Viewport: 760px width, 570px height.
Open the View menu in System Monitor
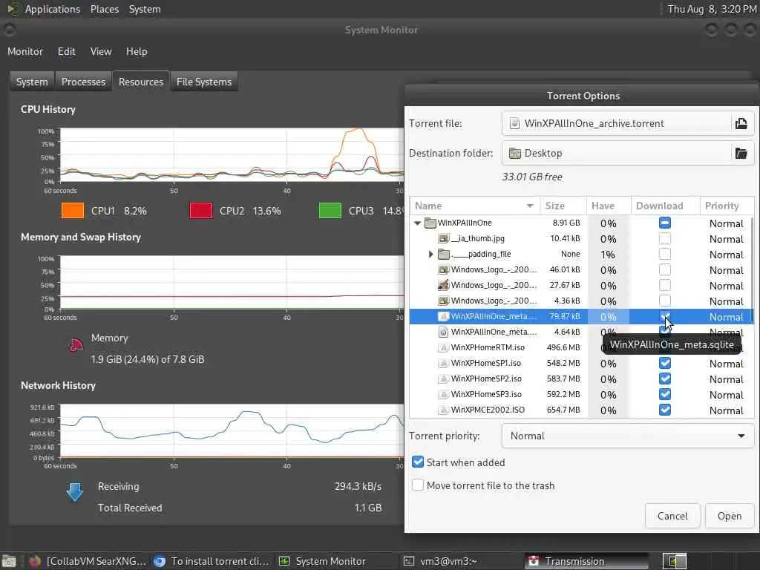[x=101, y=51]
